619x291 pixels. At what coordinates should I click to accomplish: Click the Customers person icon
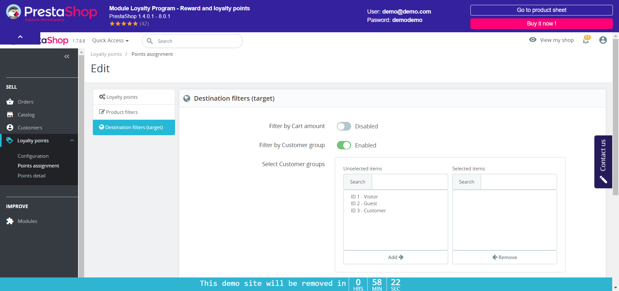tap(10, 127)
